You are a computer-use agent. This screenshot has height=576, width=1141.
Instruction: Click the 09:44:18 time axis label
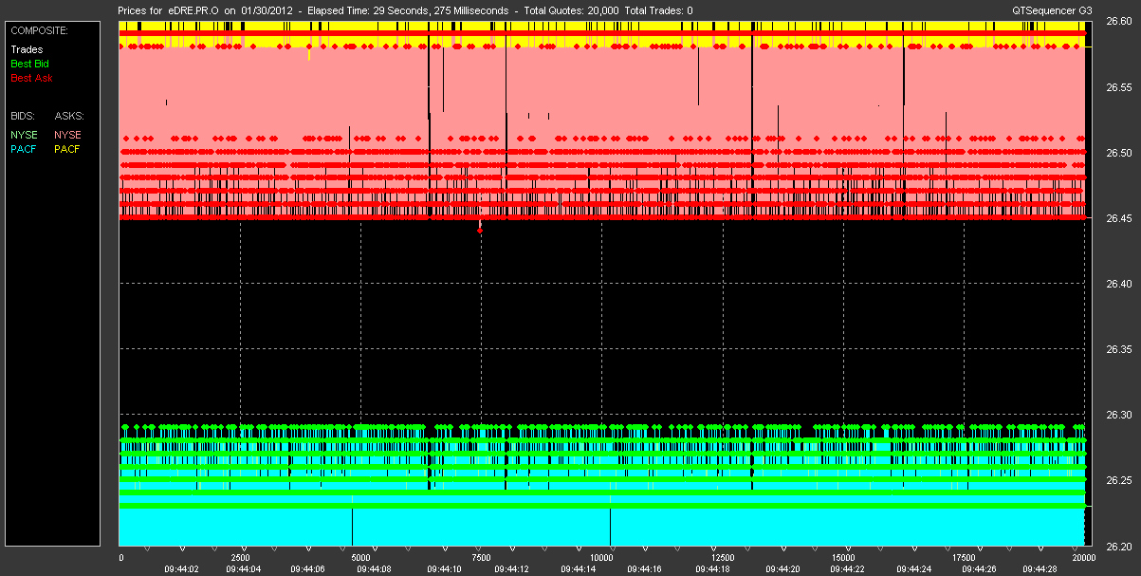click(711, 569)
